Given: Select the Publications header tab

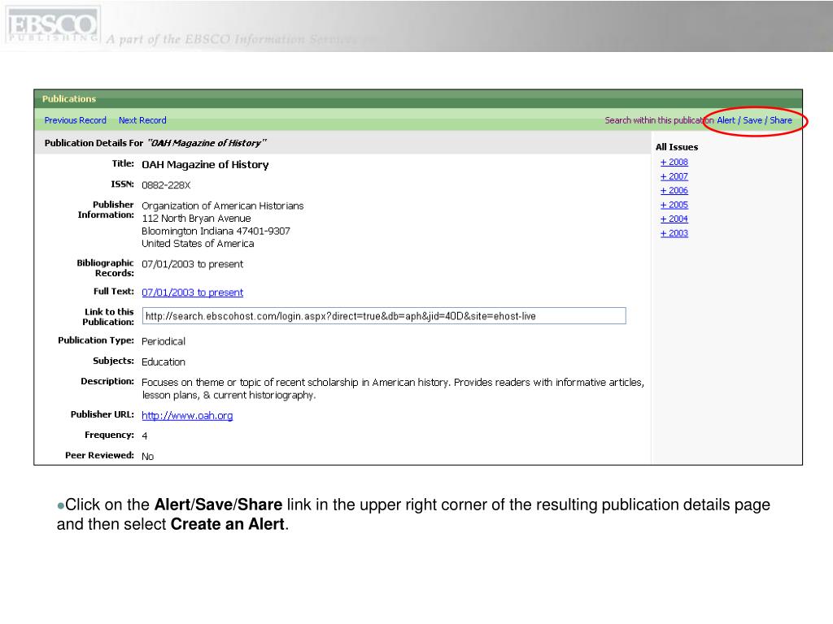Looking at the screenshot, I should click(x=69, y=98).
